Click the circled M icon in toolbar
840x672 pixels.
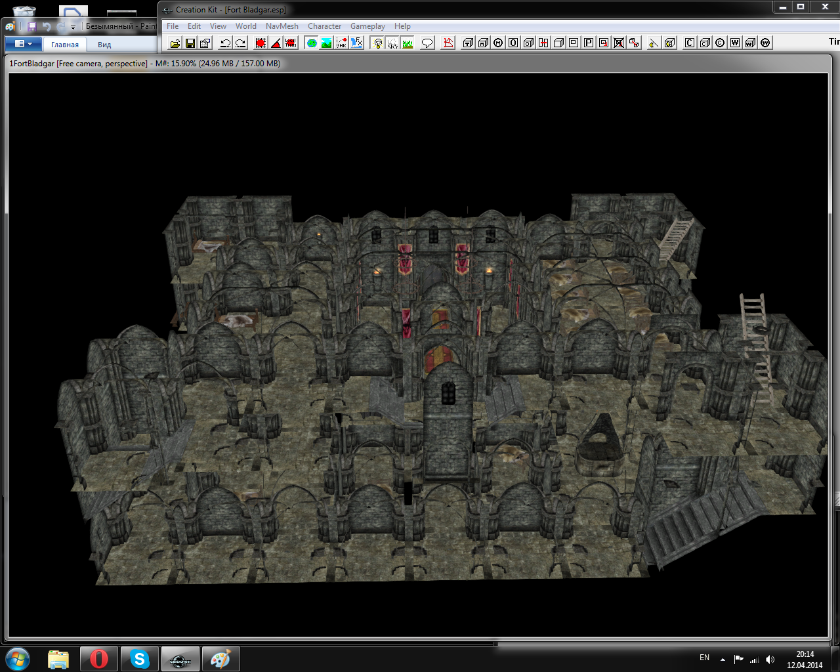499,43
